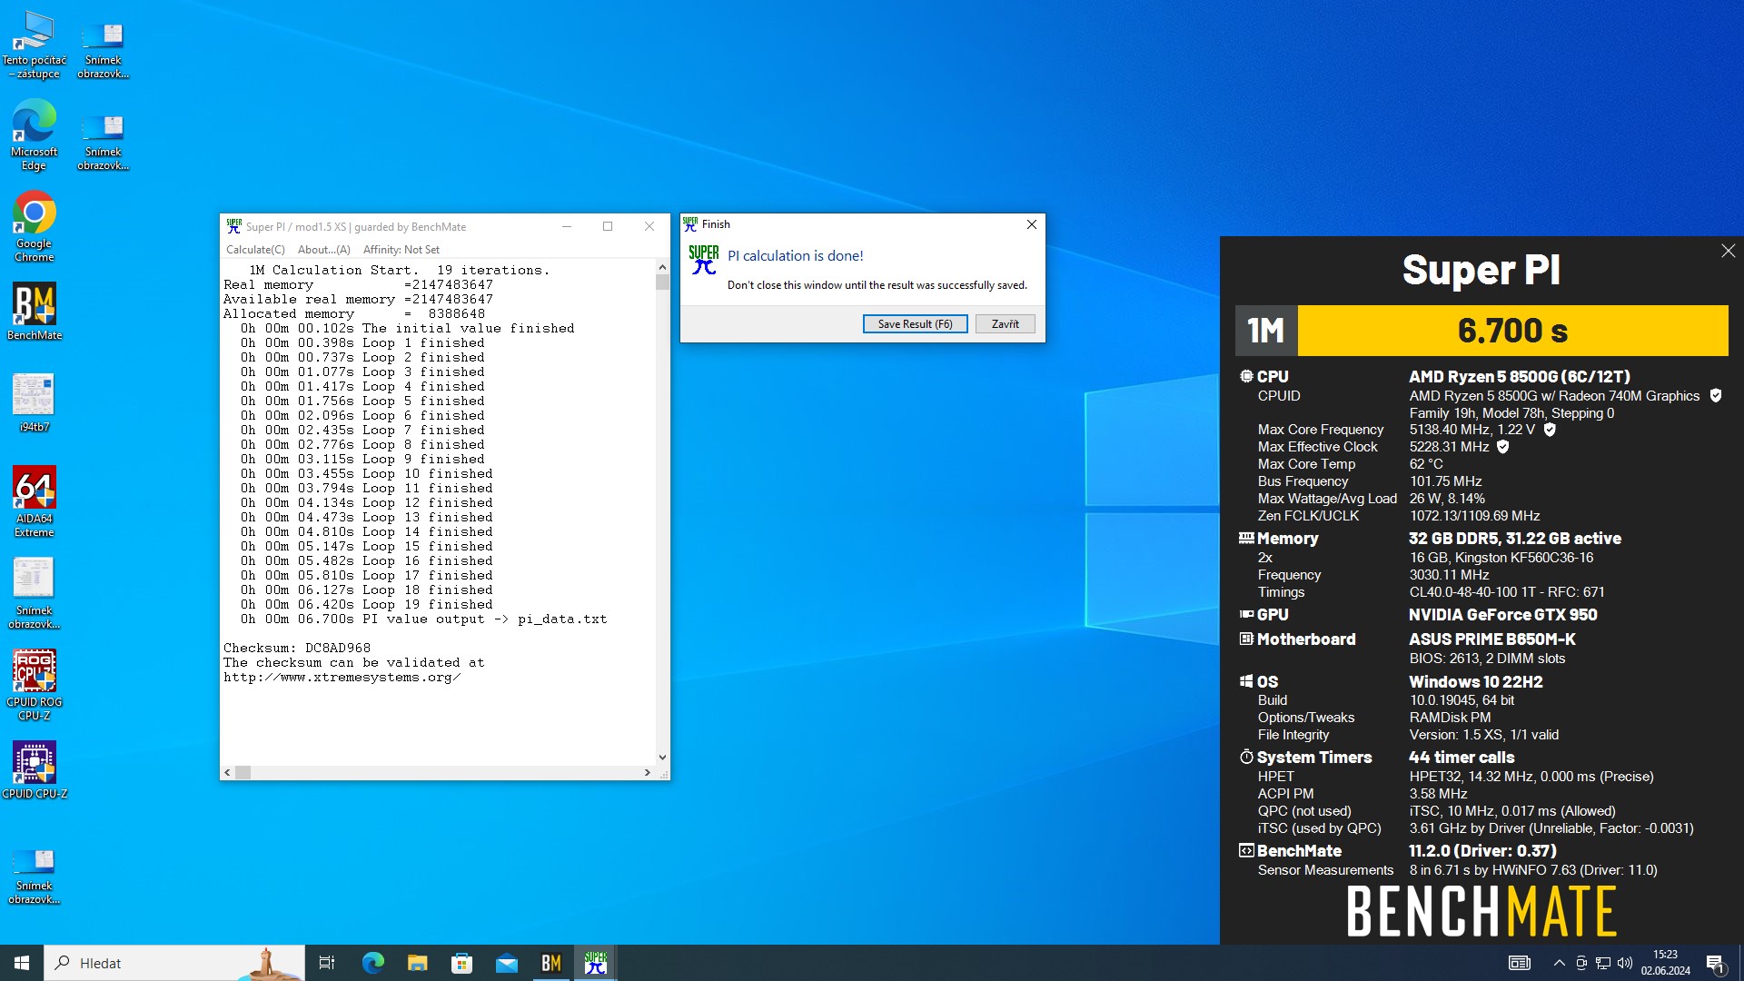
Task: Close the Finish dialog
Action: (x=1031, y=224)
